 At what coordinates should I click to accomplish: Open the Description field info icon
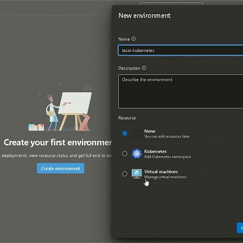click(144, 68)
